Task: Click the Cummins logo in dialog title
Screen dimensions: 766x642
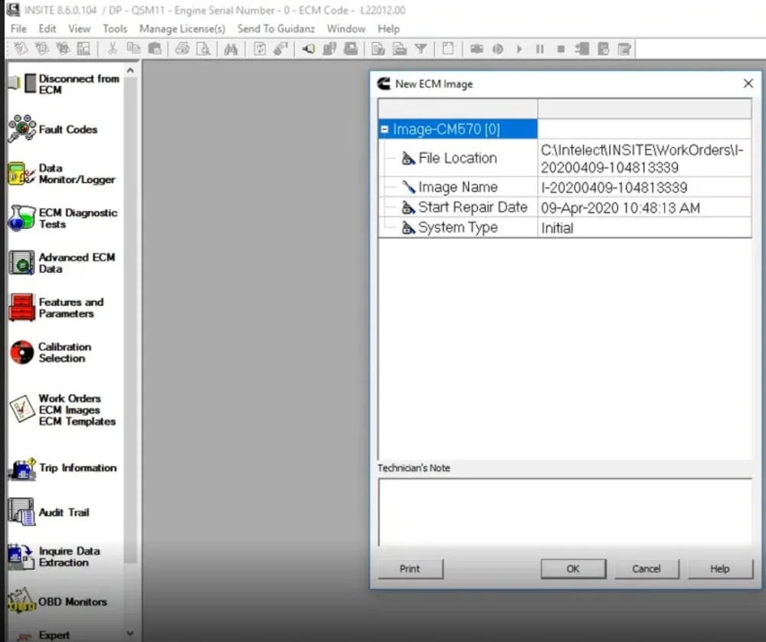Action: [384, 84]
